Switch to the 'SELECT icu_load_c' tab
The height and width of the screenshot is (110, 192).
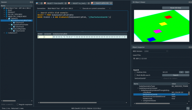coord(78,3)
